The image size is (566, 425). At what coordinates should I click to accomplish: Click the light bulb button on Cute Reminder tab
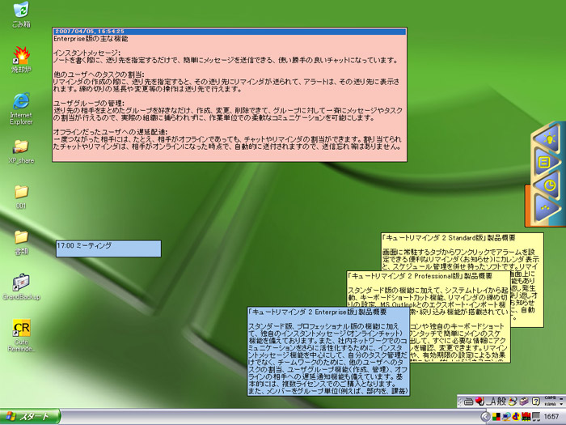(548, 138)
